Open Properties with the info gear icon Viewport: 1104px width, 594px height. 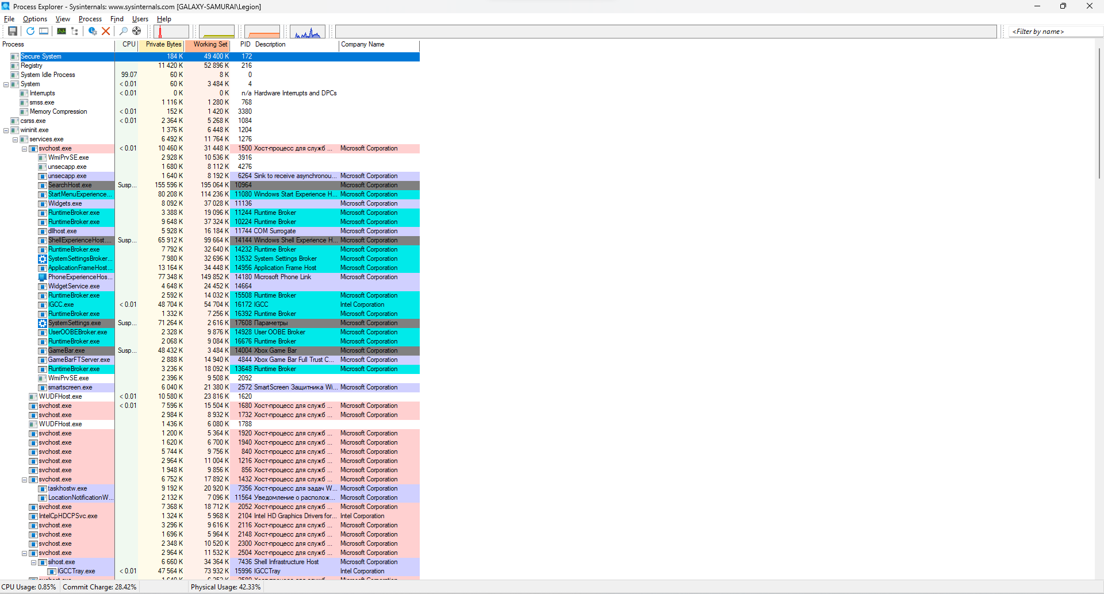point(93,31)
